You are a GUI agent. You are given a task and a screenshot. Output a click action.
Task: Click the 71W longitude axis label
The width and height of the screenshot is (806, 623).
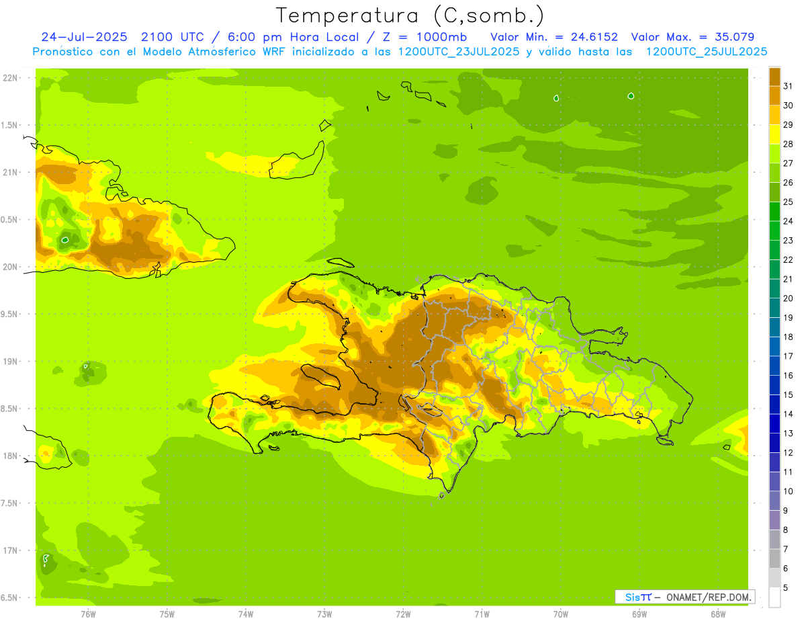pos(482,614)
